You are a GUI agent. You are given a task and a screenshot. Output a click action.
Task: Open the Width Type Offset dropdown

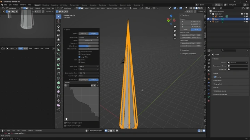click(89, 37)
